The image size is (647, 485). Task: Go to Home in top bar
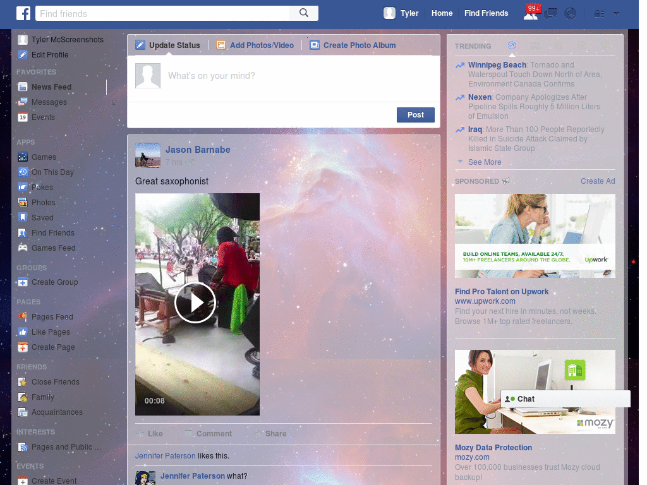[442, 13]
